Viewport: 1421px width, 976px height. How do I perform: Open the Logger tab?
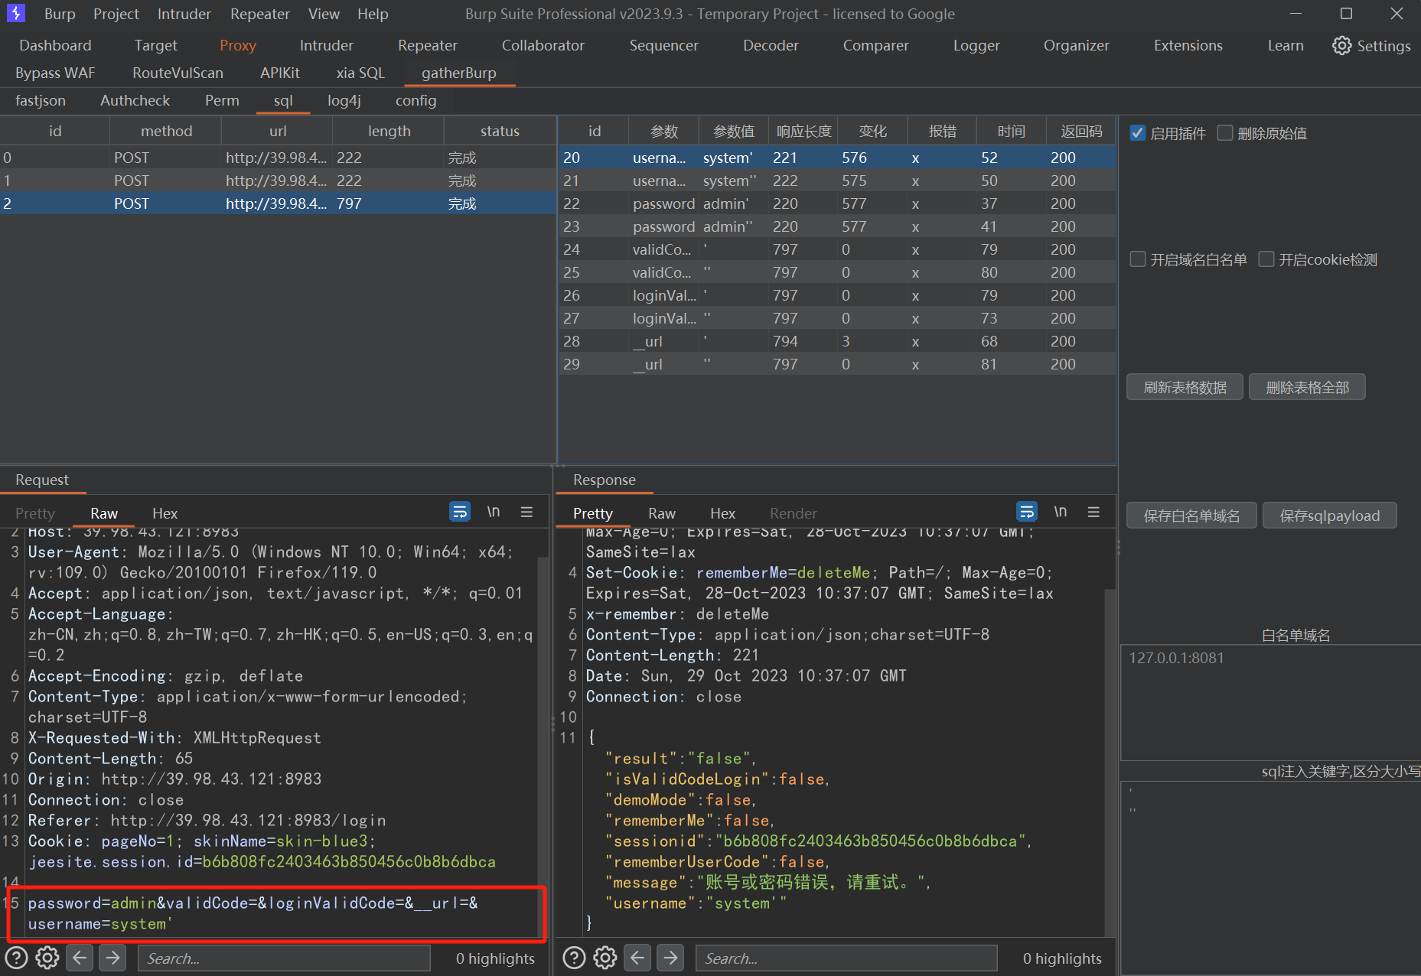tap(976, 45)
